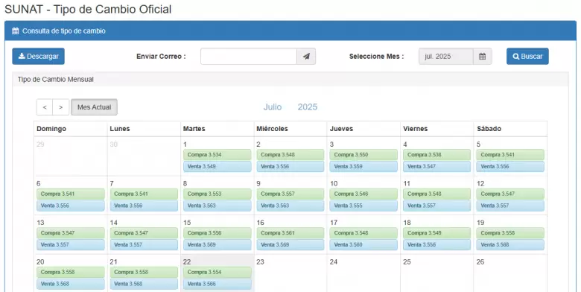Click the Descargar download button
The image size is (581, 292).
(x=38, y=57)
